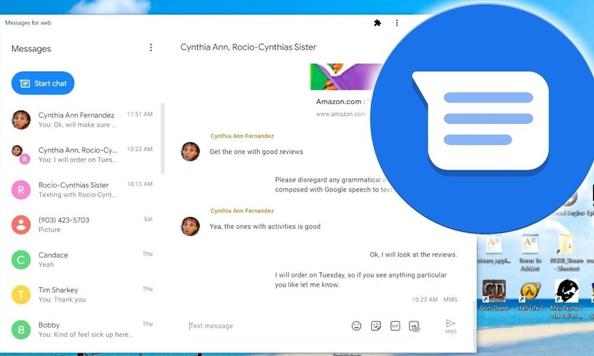Click the Items To Add.txt desktop file

[530, 253]
